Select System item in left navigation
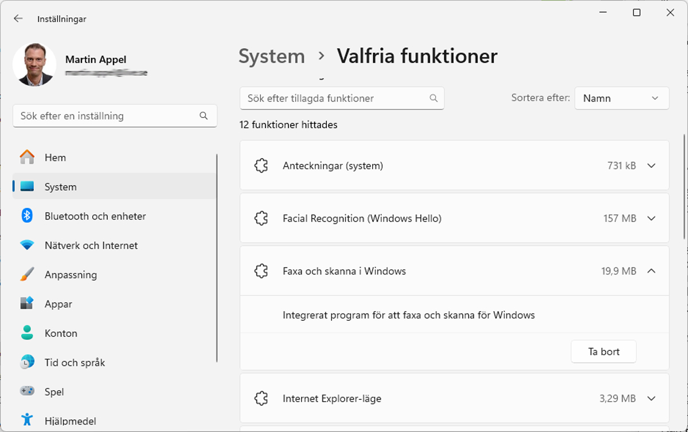This screenshot has height=432, width=688. tap(60, 187)
